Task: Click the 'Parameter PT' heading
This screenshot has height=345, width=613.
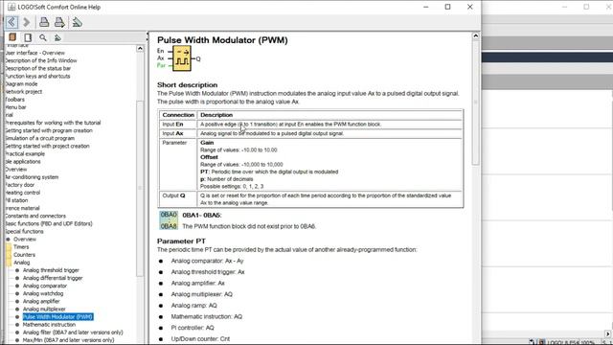Action: coord(181,241)
